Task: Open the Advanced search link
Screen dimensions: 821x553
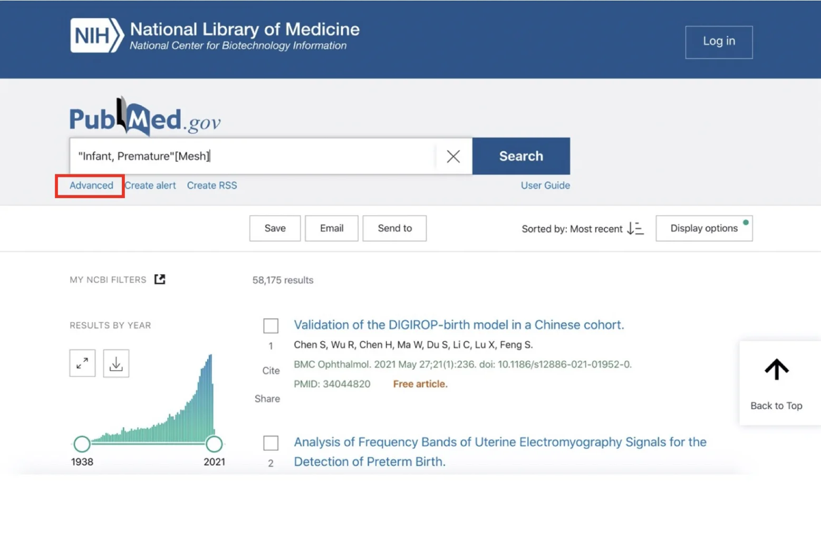Action: [x=91, y=185]
